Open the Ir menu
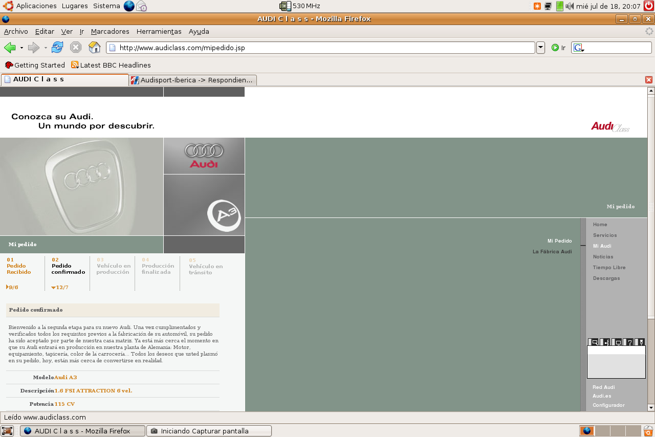This screenshot has height=437, width=655. 82,31
